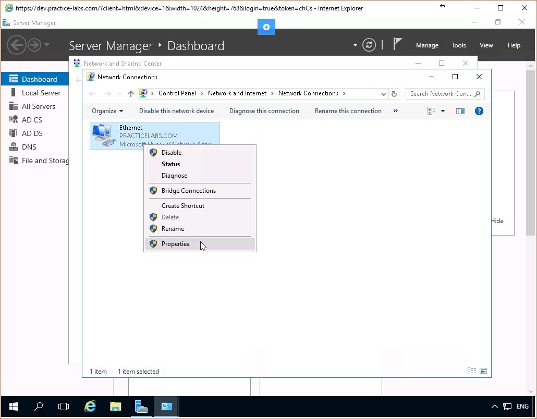
Task: Open the Tools menu in Server Manager
Action: click(458, 45)
